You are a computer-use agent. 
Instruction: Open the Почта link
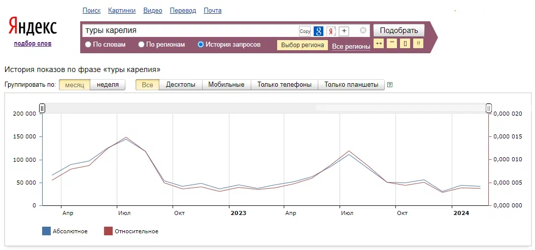click(213, 11)
